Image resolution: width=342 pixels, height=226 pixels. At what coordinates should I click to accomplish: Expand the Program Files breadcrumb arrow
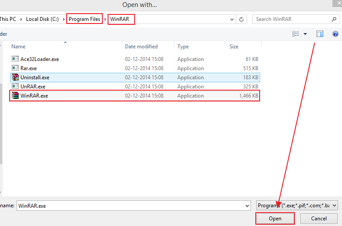click(105, 19)
